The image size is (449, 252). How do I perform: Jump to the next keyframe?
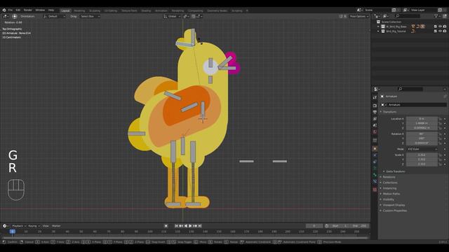195,225
